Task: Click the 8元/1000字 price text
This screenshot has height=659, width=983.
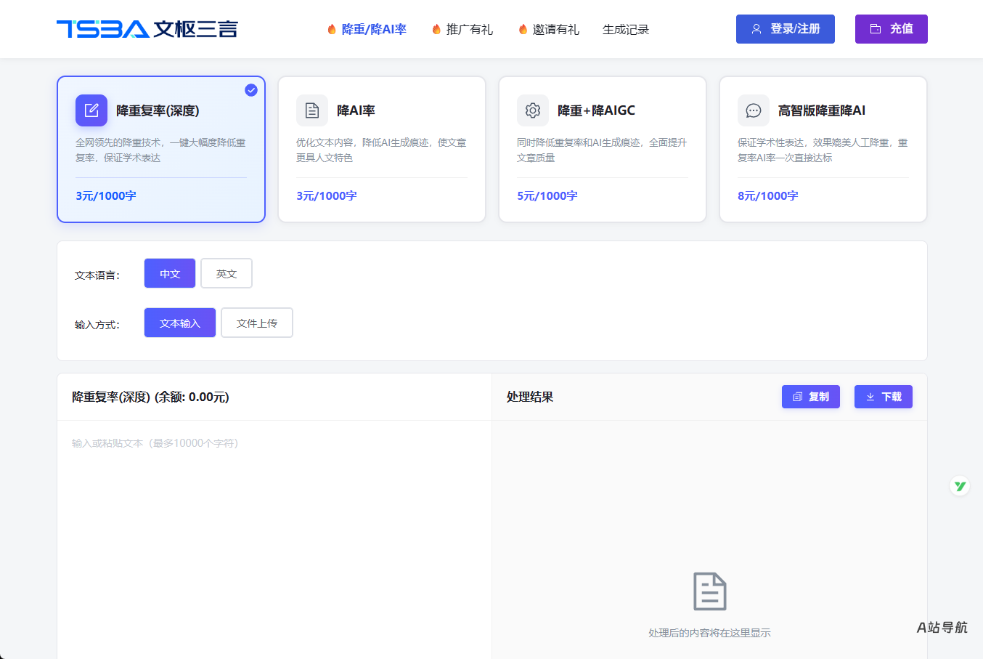Action: click(x=768, y=195)
